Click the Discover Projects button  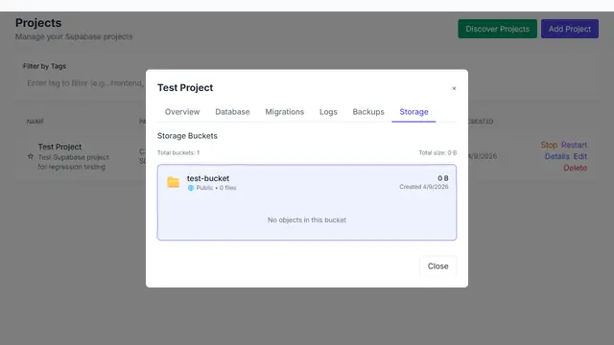497,29
